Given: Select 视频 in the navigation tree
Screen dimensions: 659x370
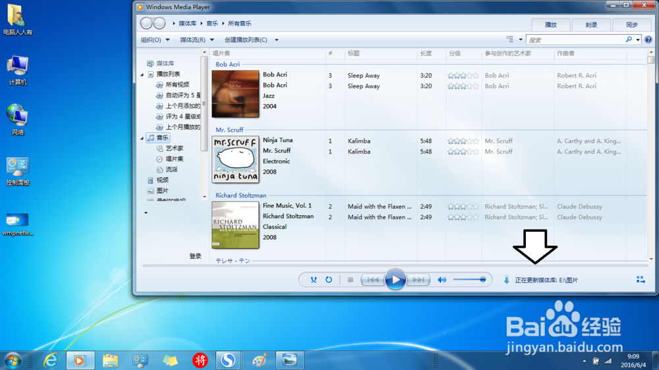Looking at the screenshot, I should click(x=158, y=180).
